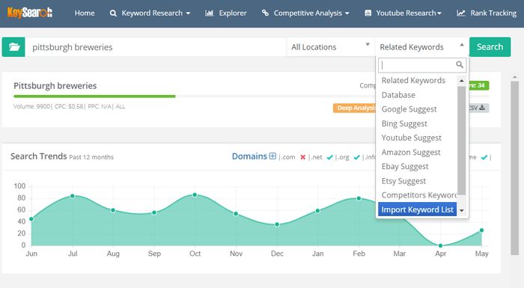Click the Pittsburgh breweries heading
This screenshot has width=524, height=288.
pyautogui.click(x=55, y=86)
